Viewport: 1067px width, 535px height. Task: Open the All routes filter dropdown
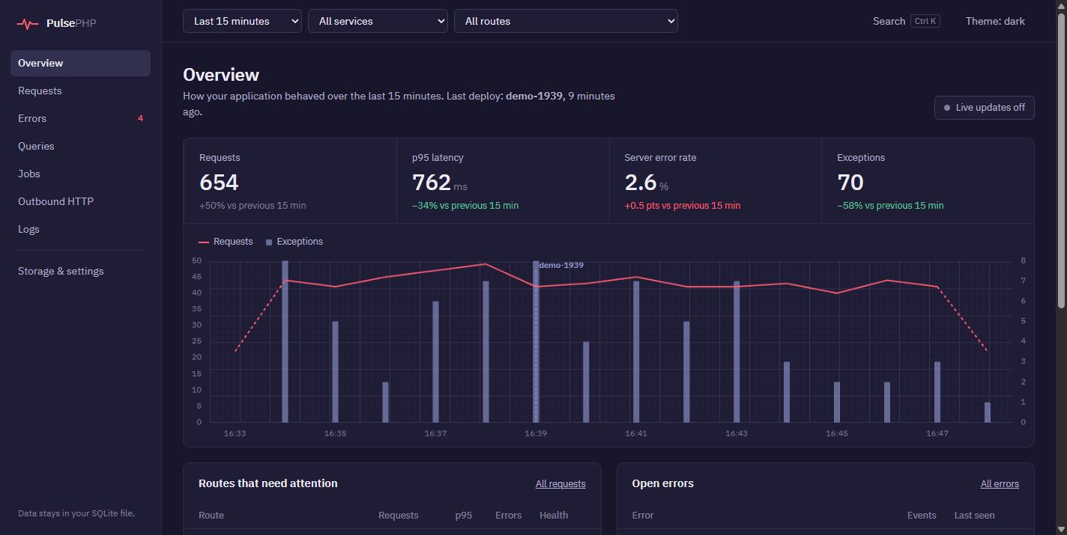(x=566, y=21)
